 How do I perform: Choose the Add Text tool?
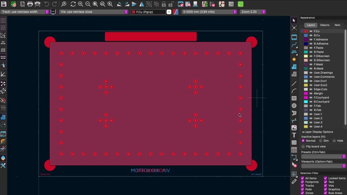(x=294, y=135)
